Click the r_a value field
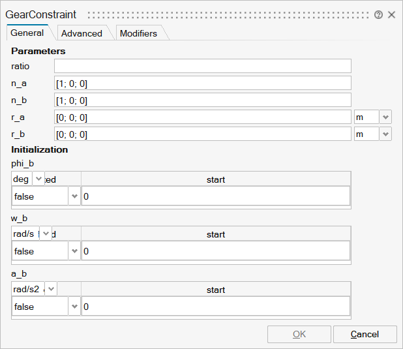 tap(202, 117)
